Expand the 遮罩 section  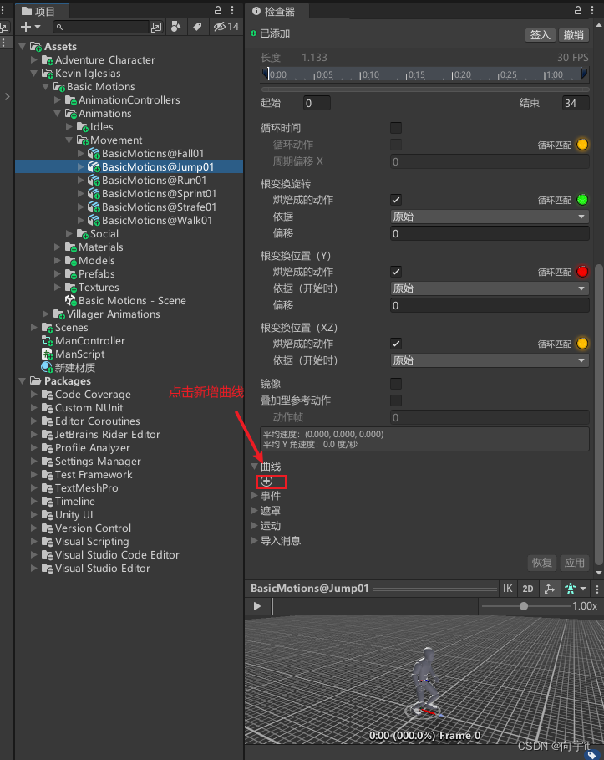(x=254, y=511)
